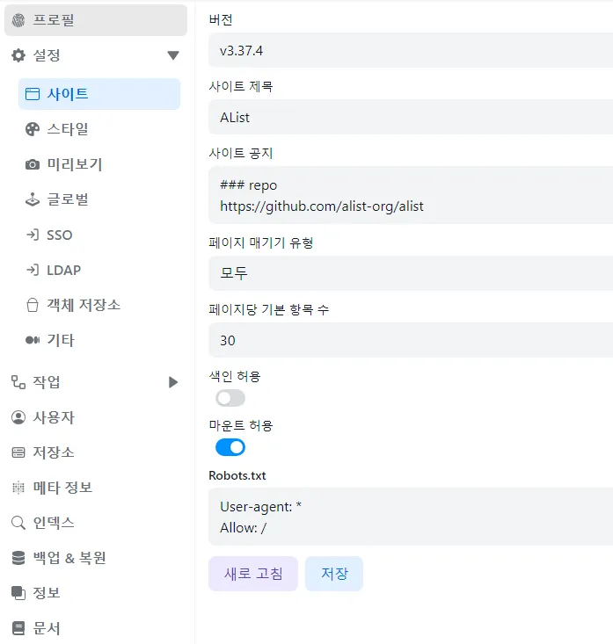Screen dimensions: 613x644
Task: Go to 미리보기 settings
Action: (x=99, y=164)
